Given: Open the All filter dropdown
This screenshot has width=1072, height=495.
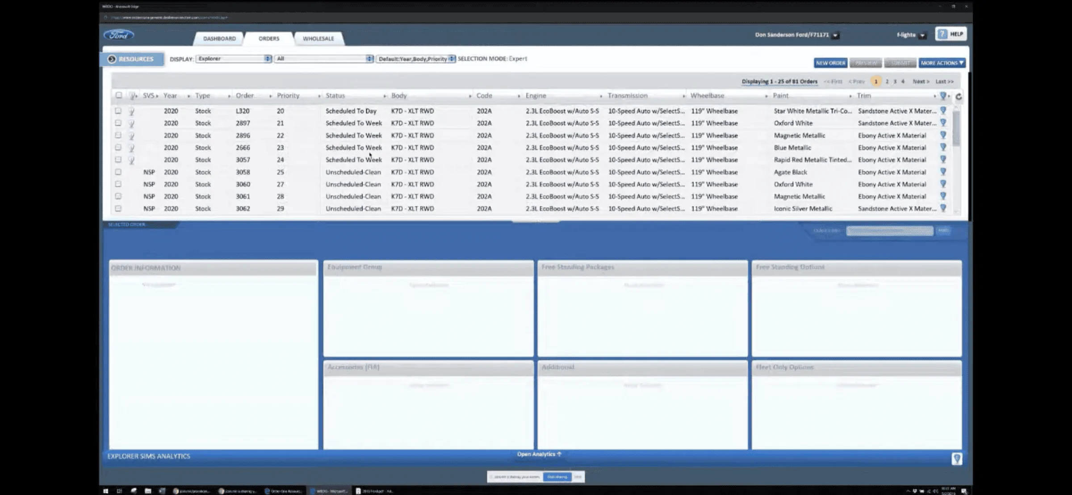Looking at the screenshot, I should tap(324, 59).
